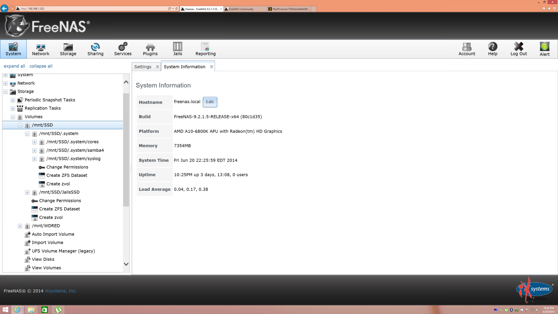Click expand all link
The image size is (558, 314).
click(x=14, y=66)
